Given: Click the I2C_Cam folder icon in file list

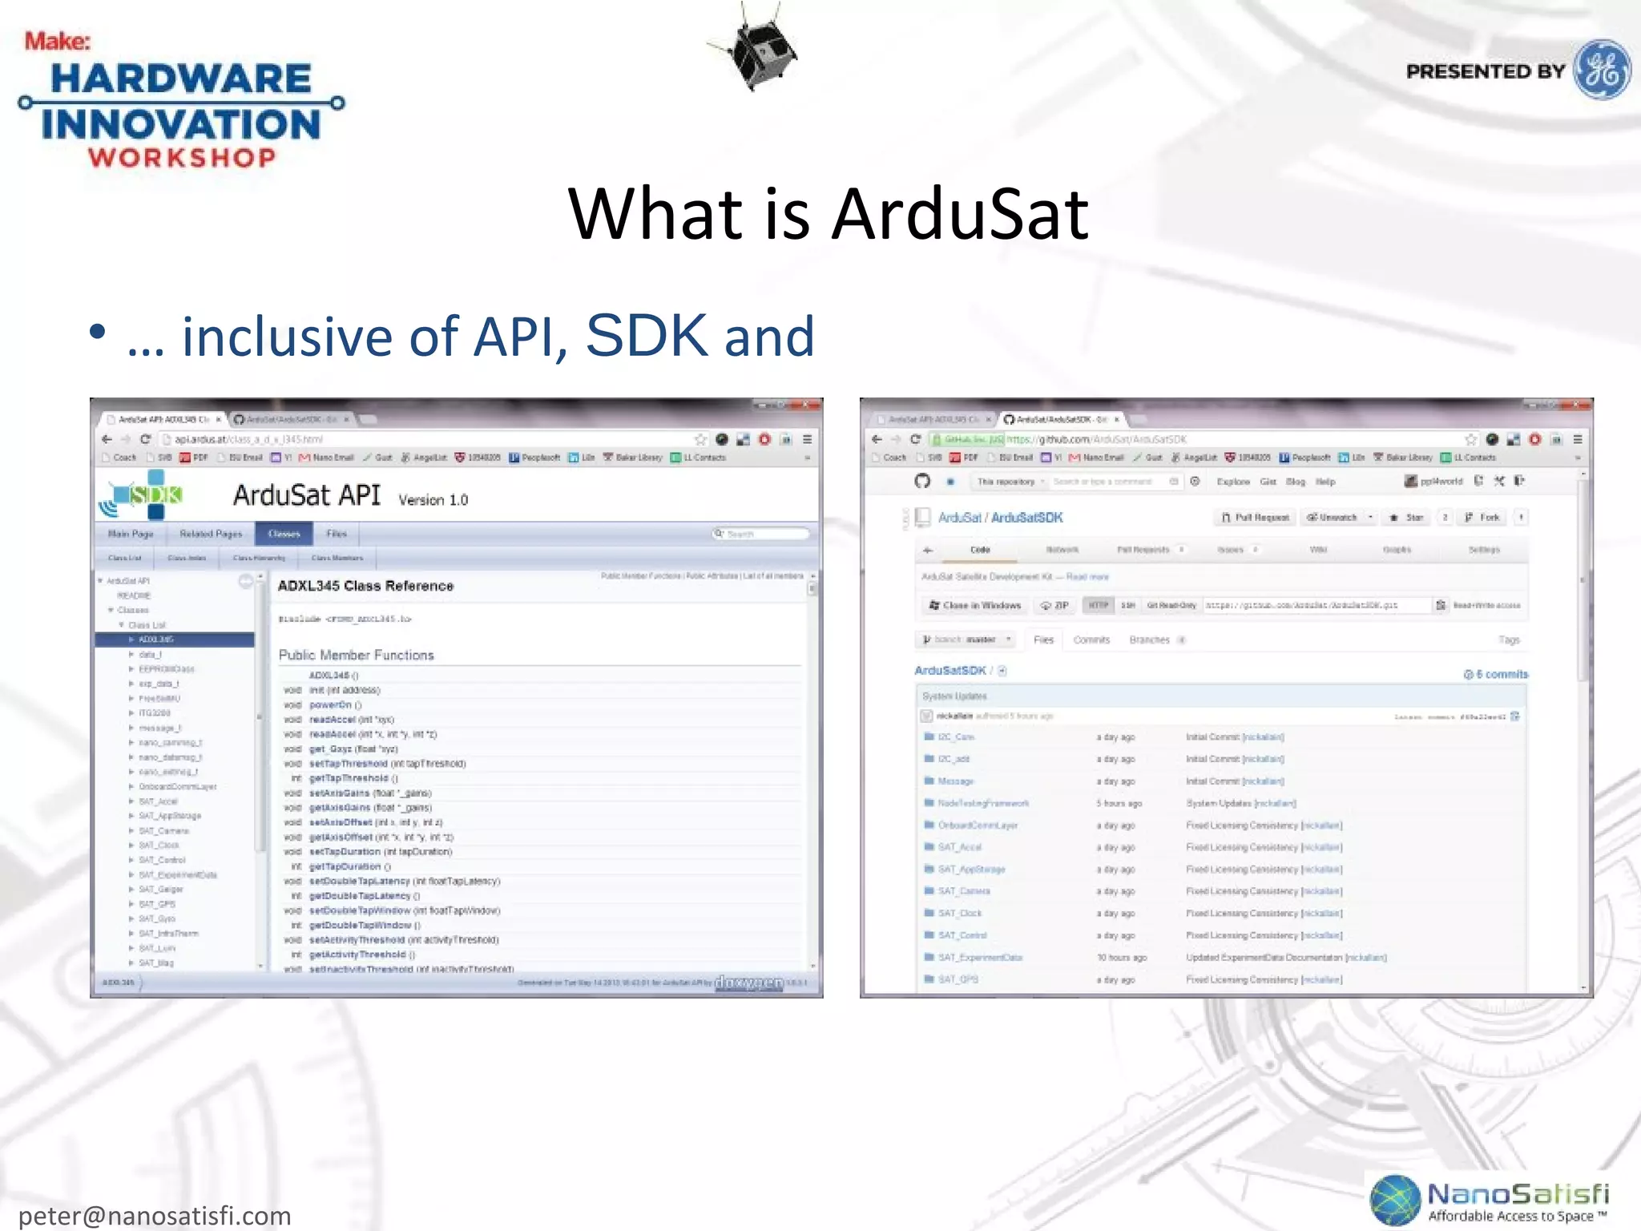Looking at the screenshot, I should [x=929, y=737].
